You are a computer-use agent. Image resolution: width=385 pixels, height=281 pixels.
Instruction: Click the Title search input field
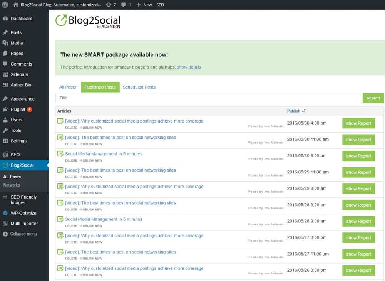pyautogui.click(x=209, y=98)
